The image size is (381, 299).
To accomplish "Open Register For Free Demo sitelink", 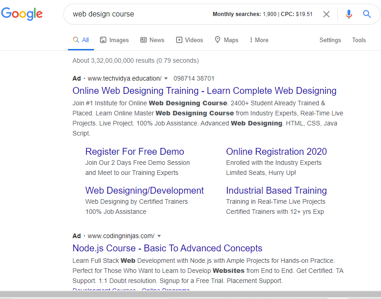I will click(135, 152).
